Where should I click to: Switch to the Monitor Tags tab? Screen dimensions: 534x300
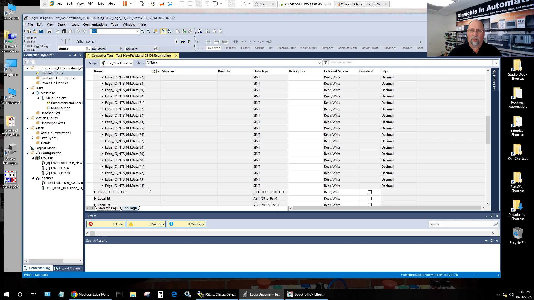(108, 208)
